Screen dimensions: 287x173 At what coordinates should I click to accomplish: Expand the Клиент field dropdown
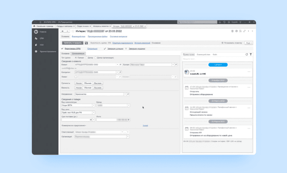click(117, 65)
